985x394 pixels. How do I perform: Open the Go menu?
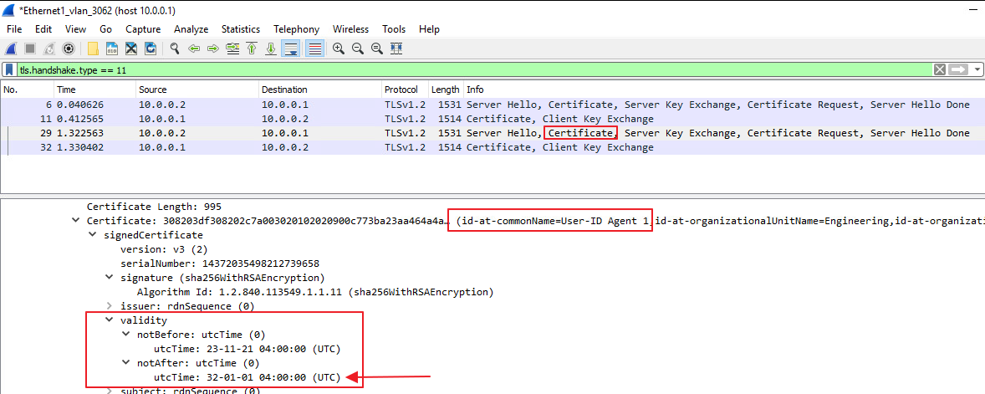[105, 29]
